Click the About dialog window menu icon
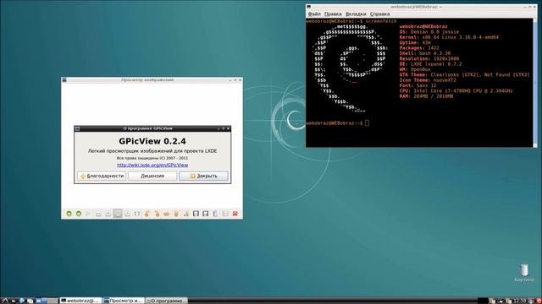The image size is (542, 304). 77,128
